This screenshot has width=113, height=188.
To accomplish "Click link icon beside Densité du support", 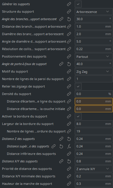I will click(69, 94).
